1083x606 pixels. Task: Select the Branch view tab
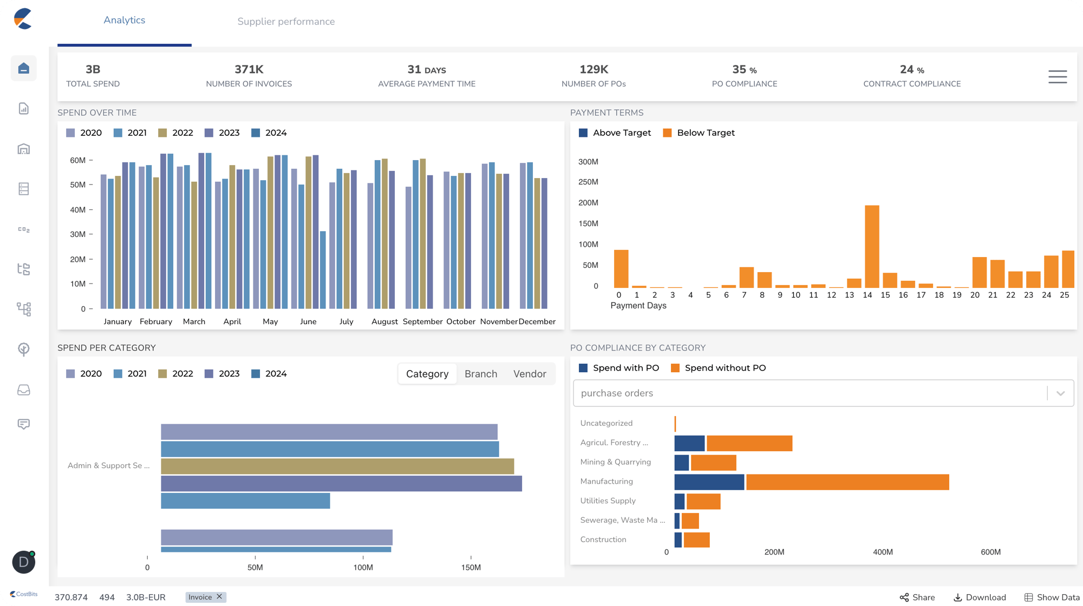pos(481,374)
